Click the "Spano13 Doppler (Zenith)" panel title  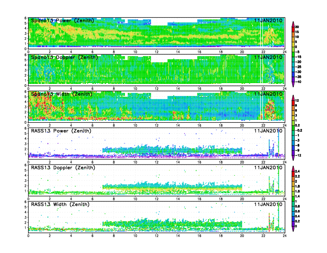(64, 57)
